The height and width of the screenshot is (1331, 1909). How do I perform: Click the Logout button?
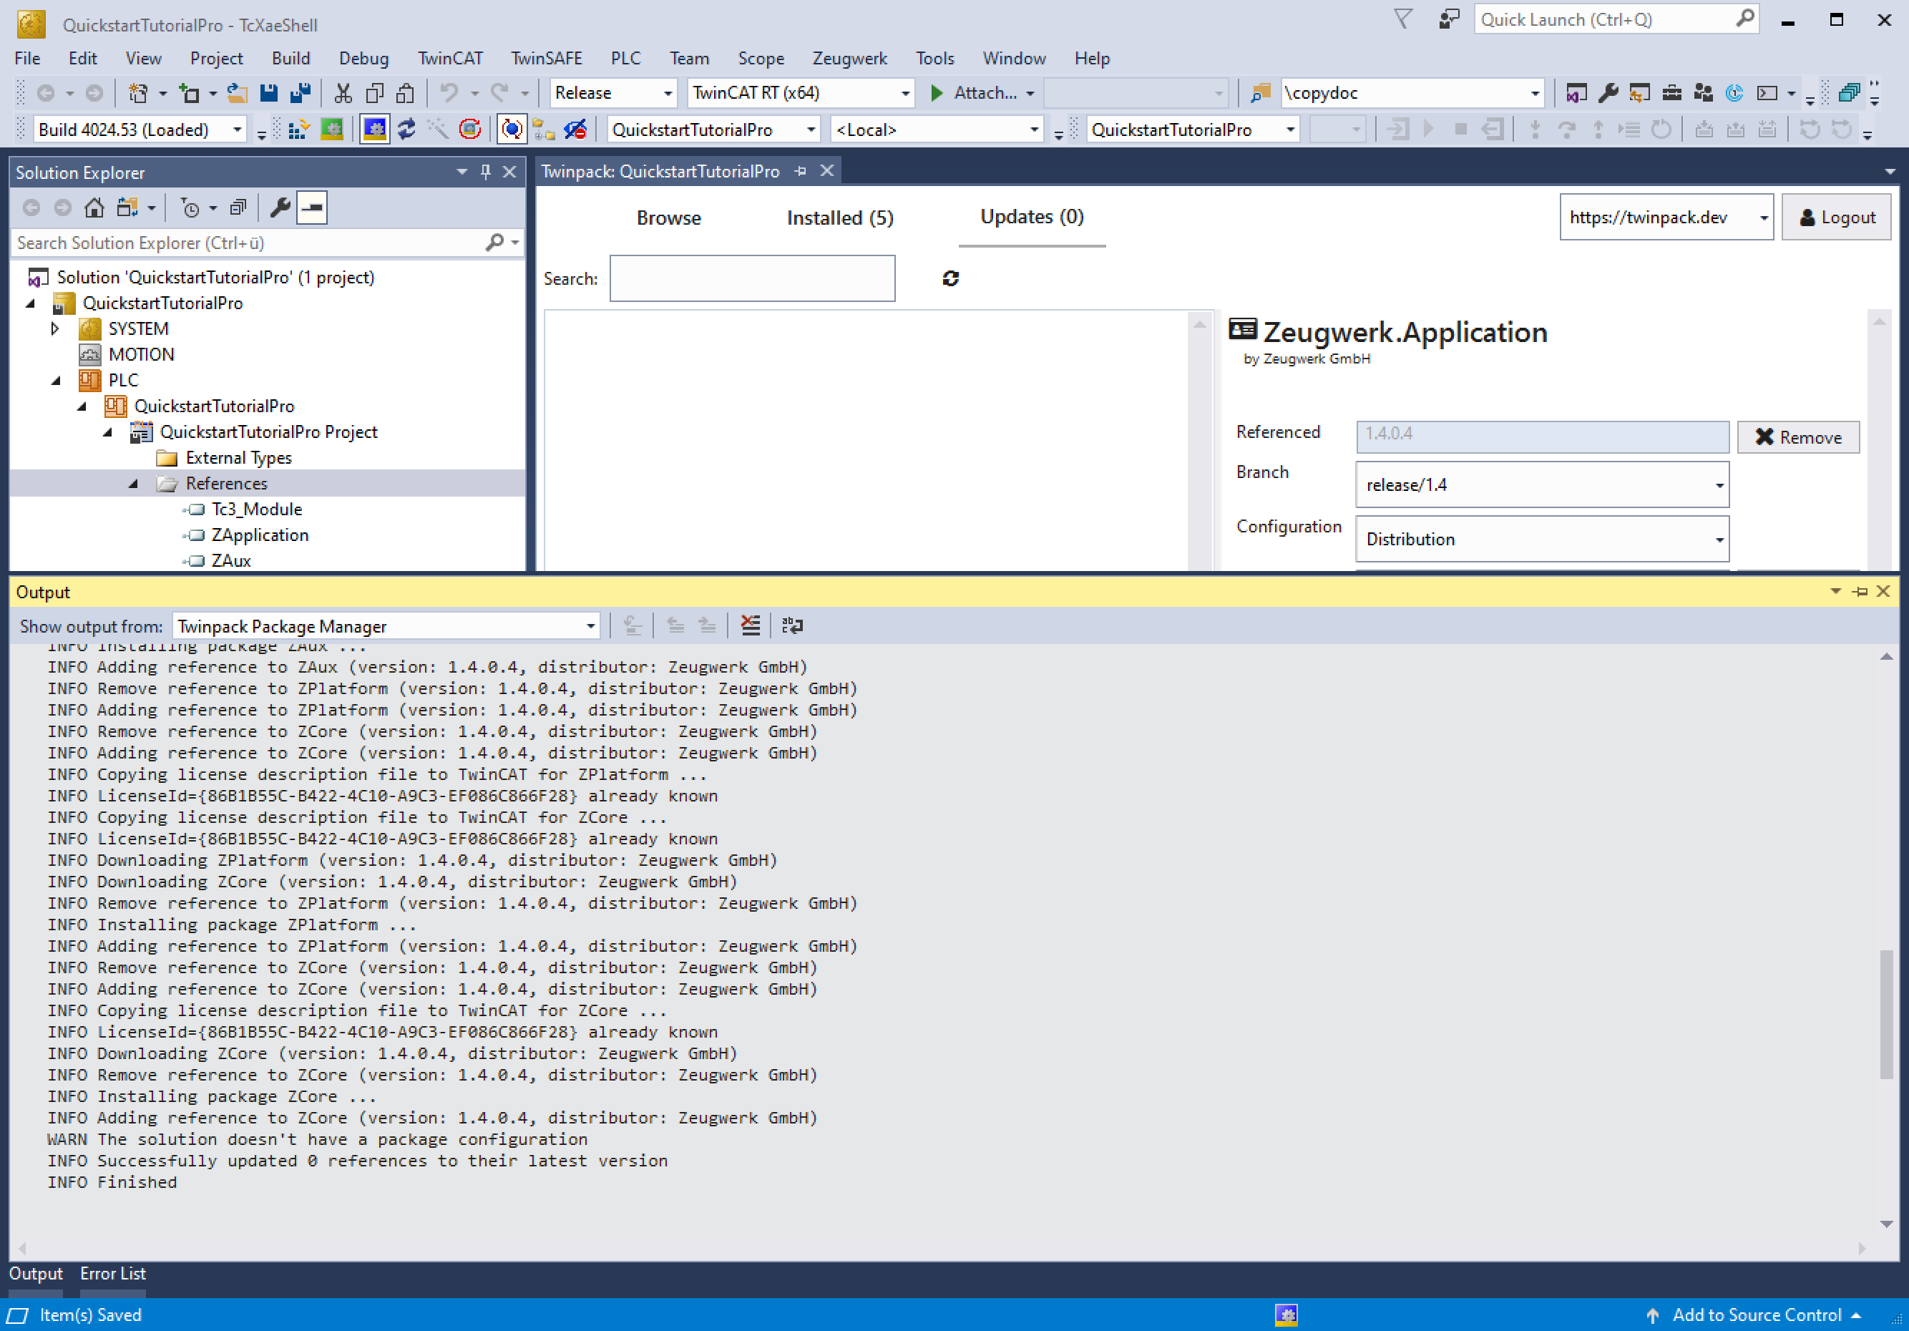point(1836,217)
